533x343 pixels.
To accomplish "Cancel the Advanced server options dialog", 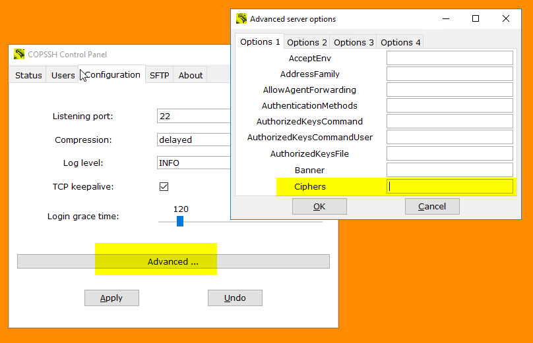I will 432,206.
